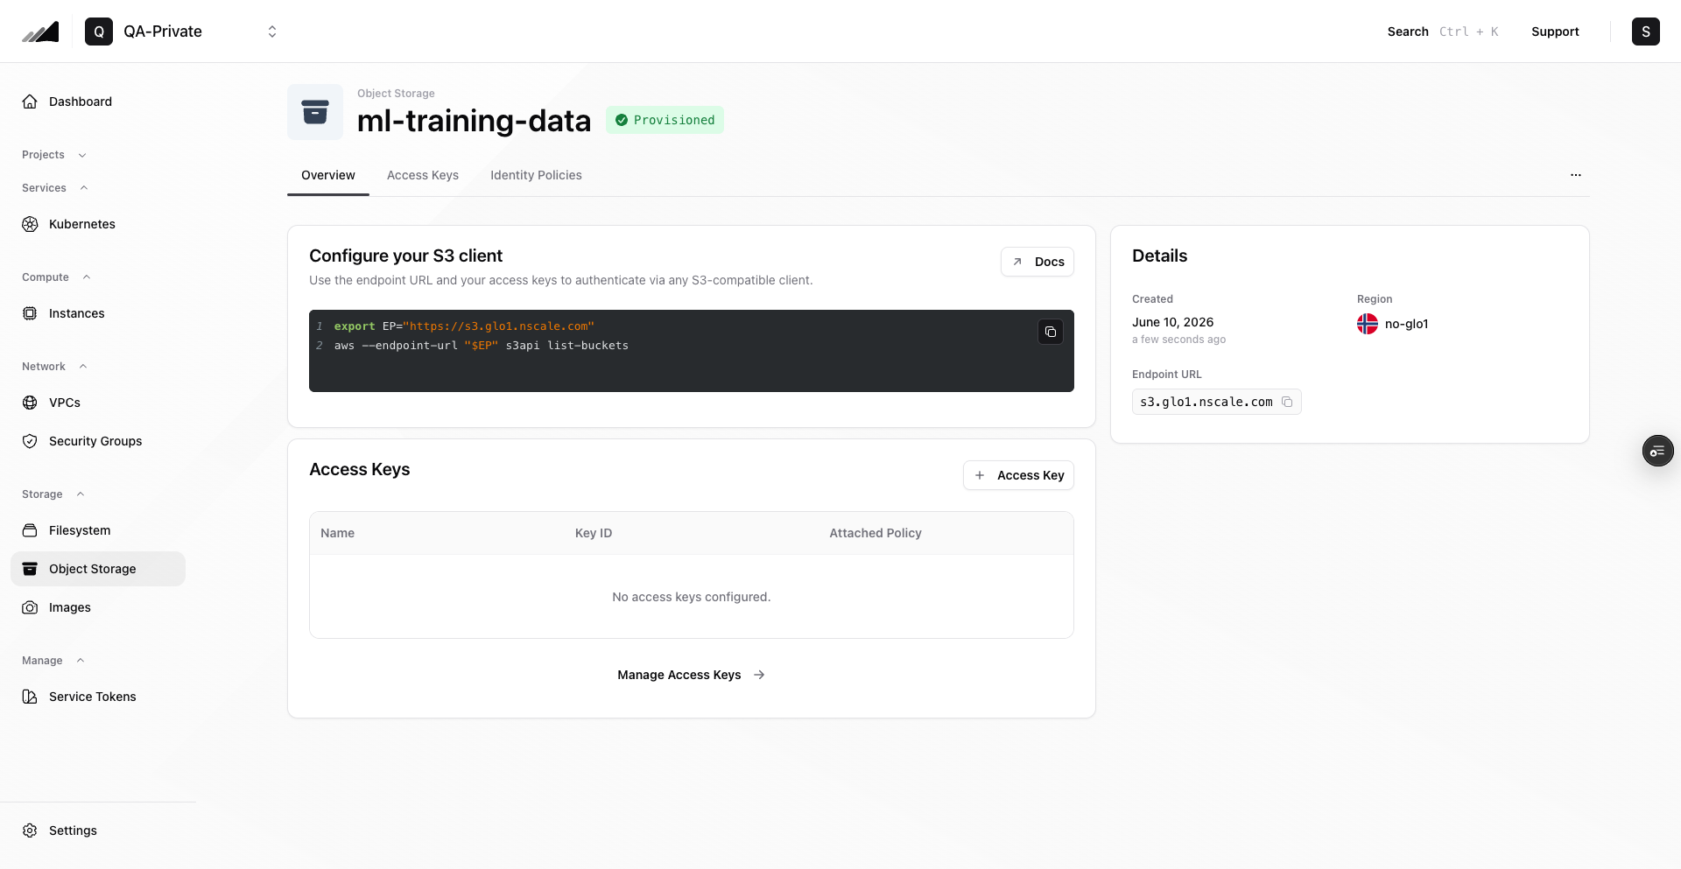Screen dimensions: 1681x869
Task: Click the Name column header
Action: coord(337,533)
